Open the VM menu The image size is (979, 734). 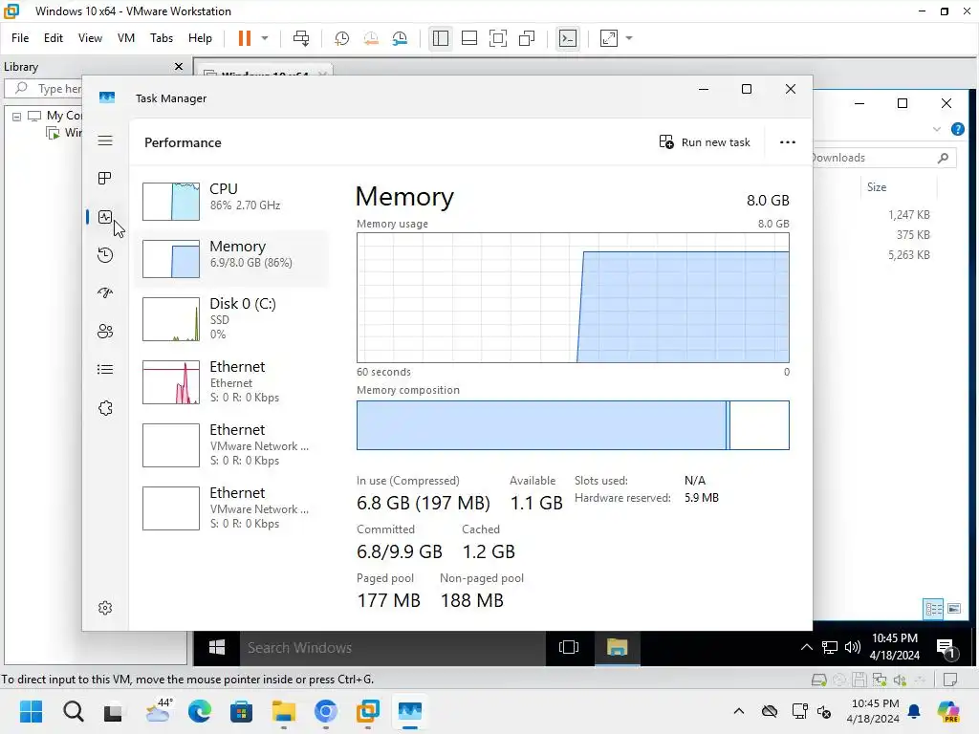126,38
